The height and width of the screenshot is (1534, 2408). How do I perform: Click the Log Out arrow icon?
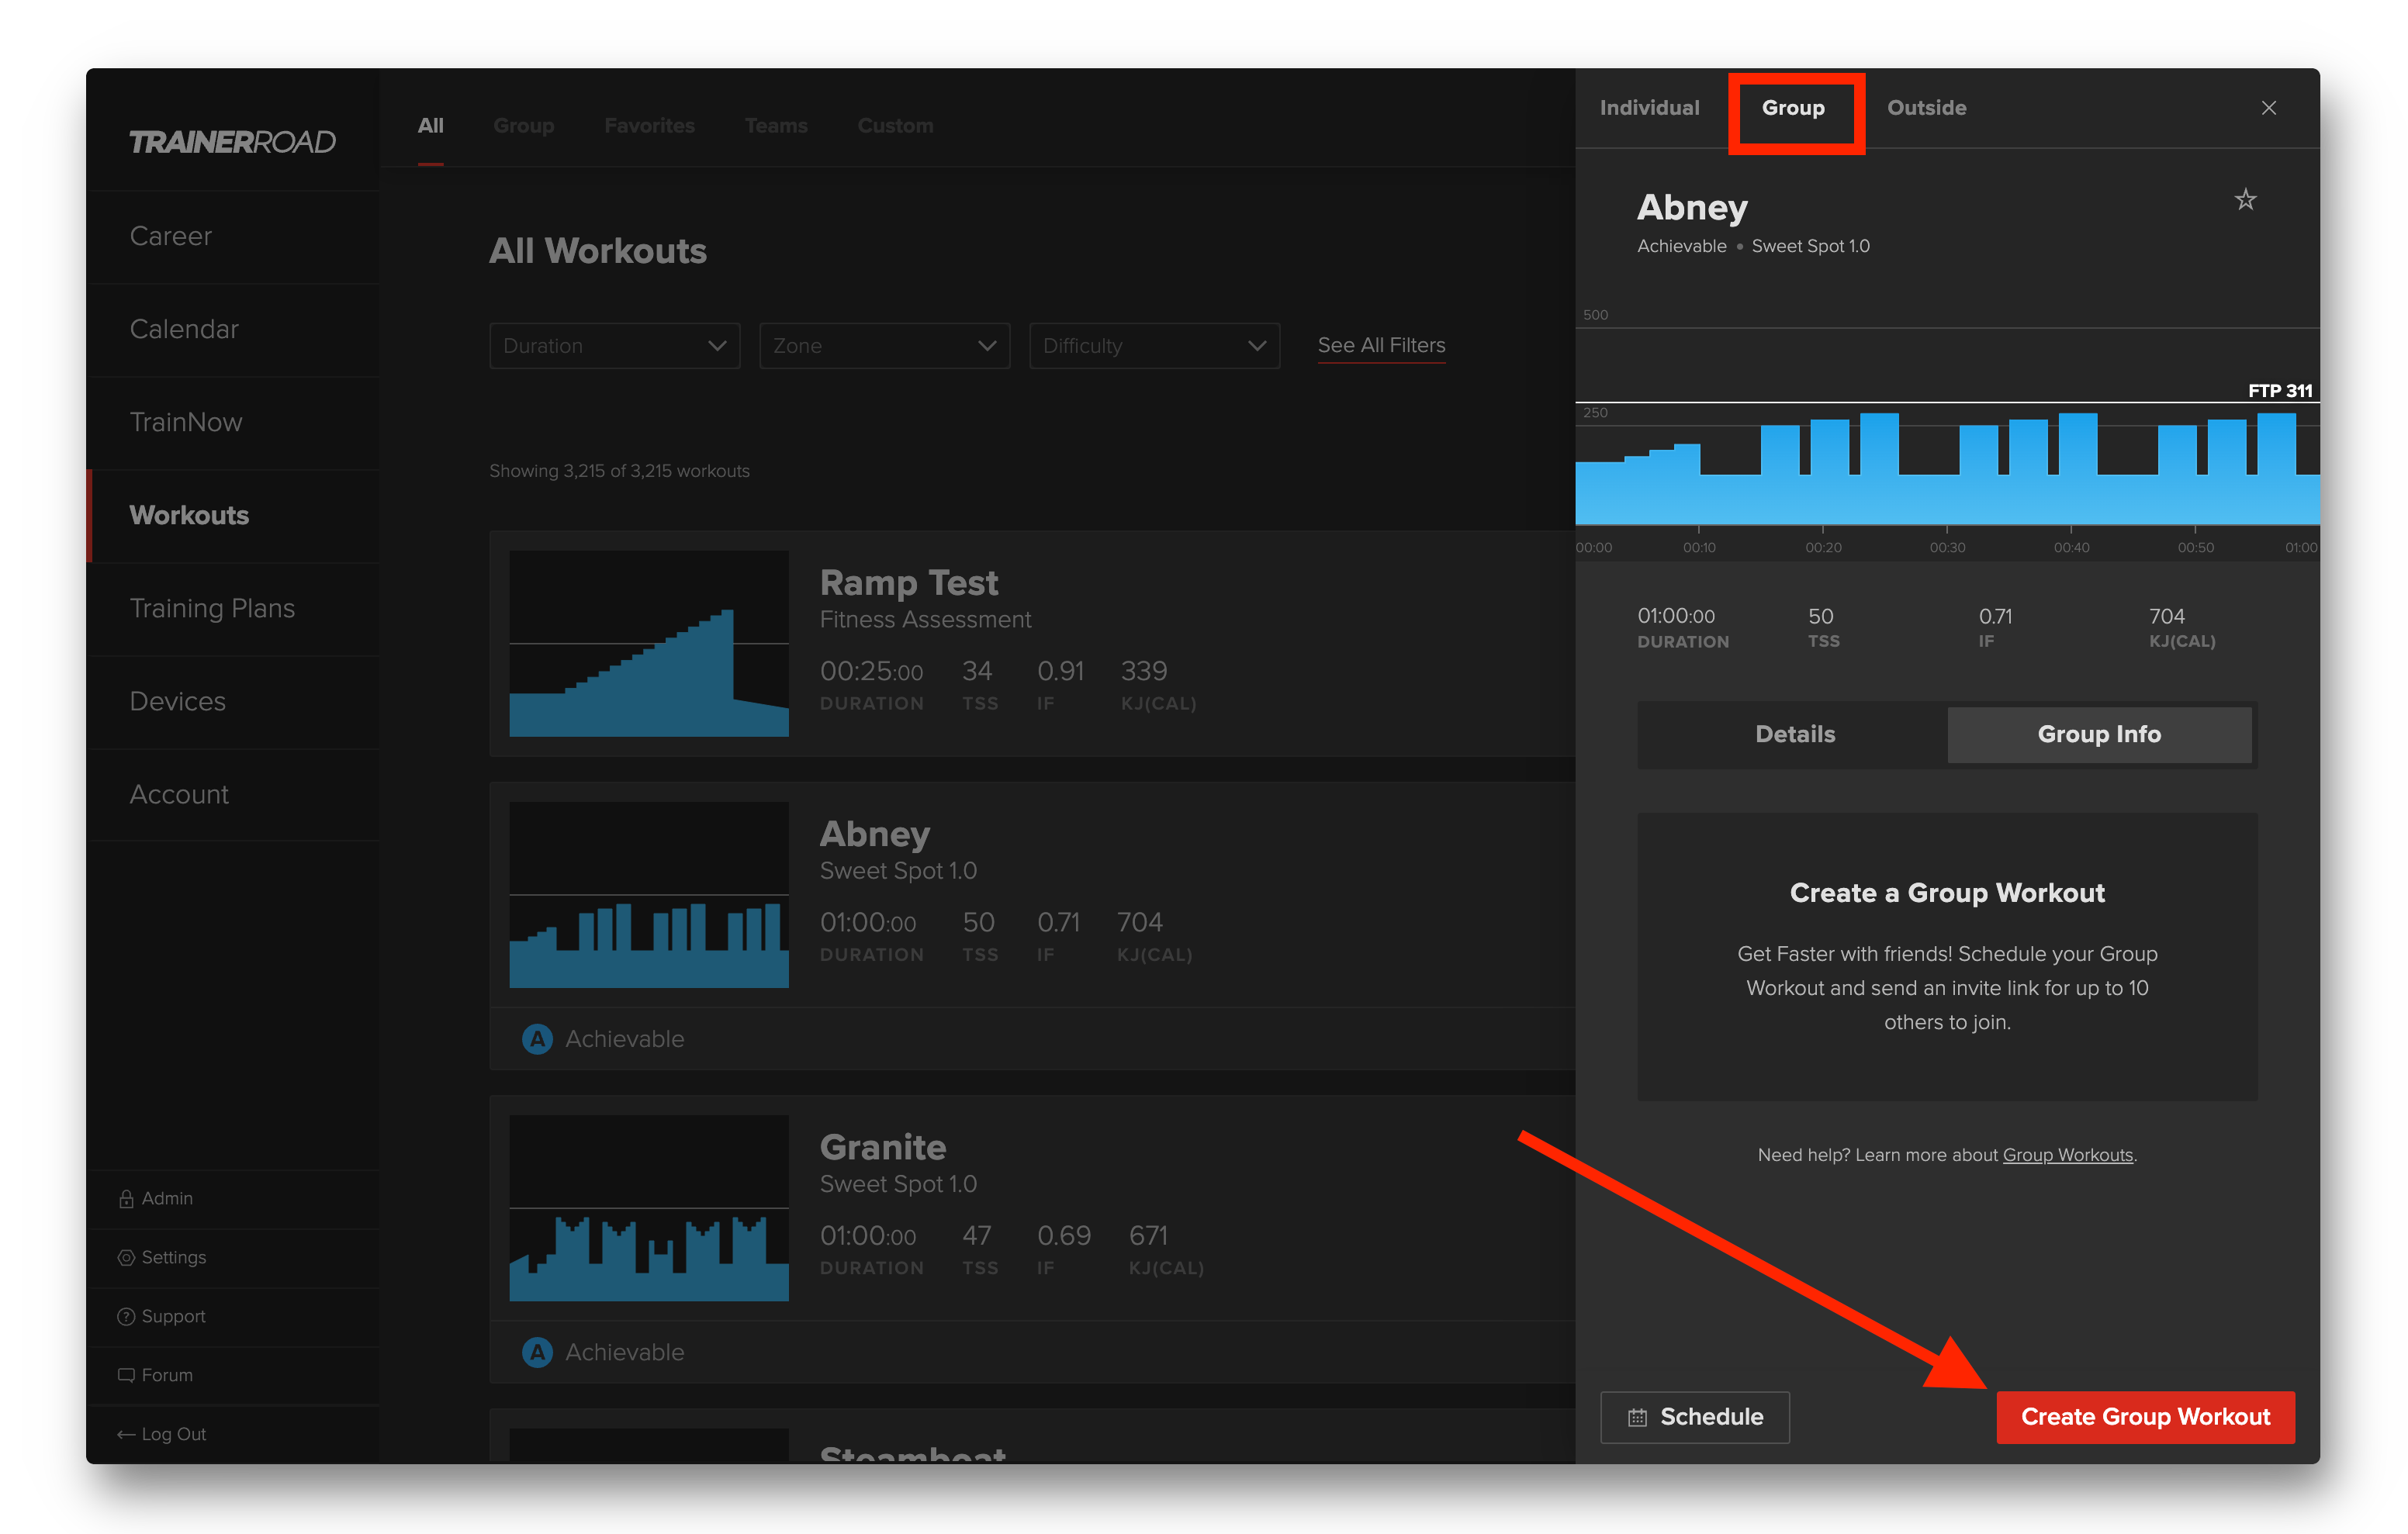tap(126, 1434)
